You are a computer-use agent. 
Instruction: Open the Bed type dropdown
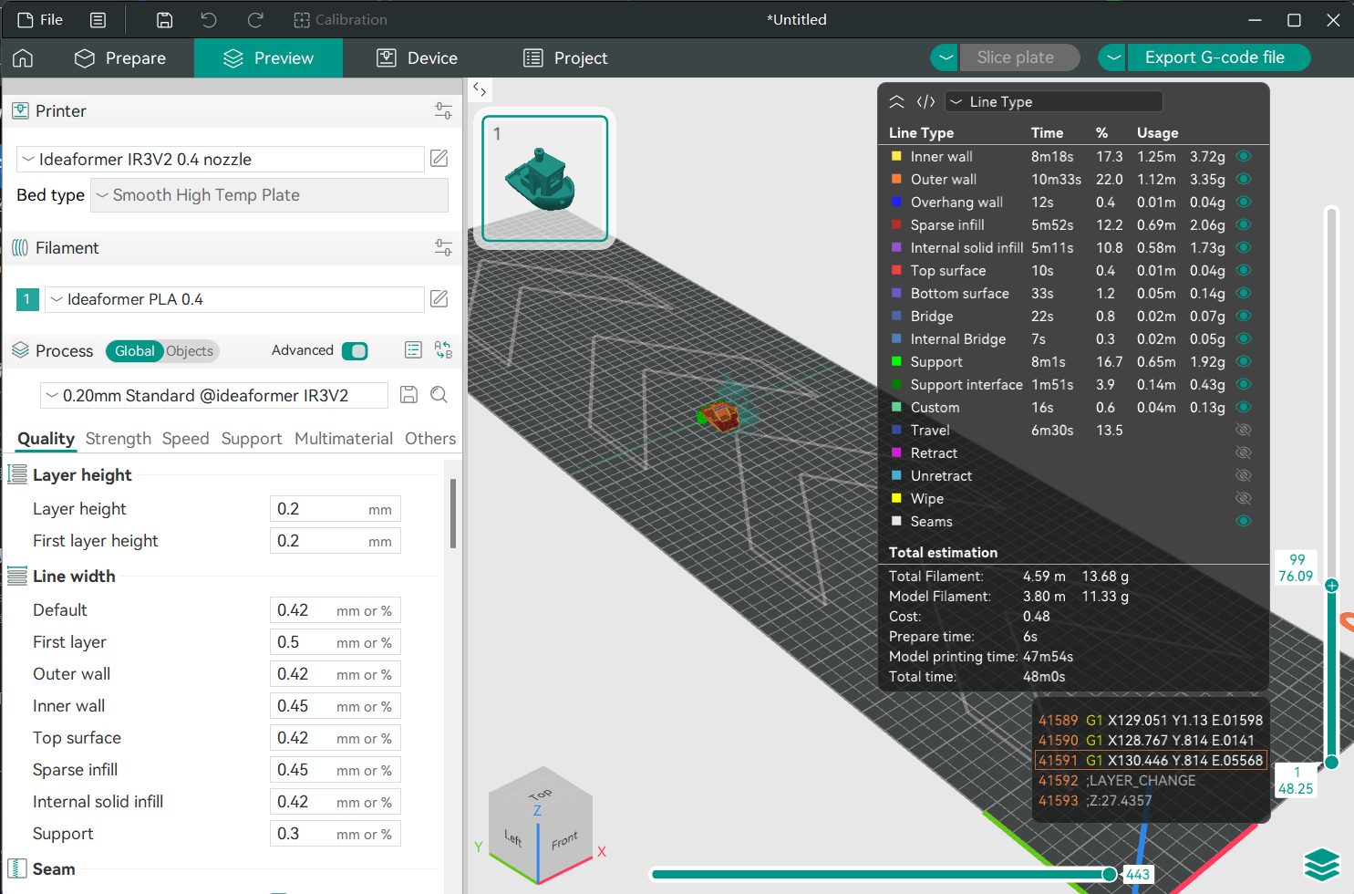(x=269, y=195)
